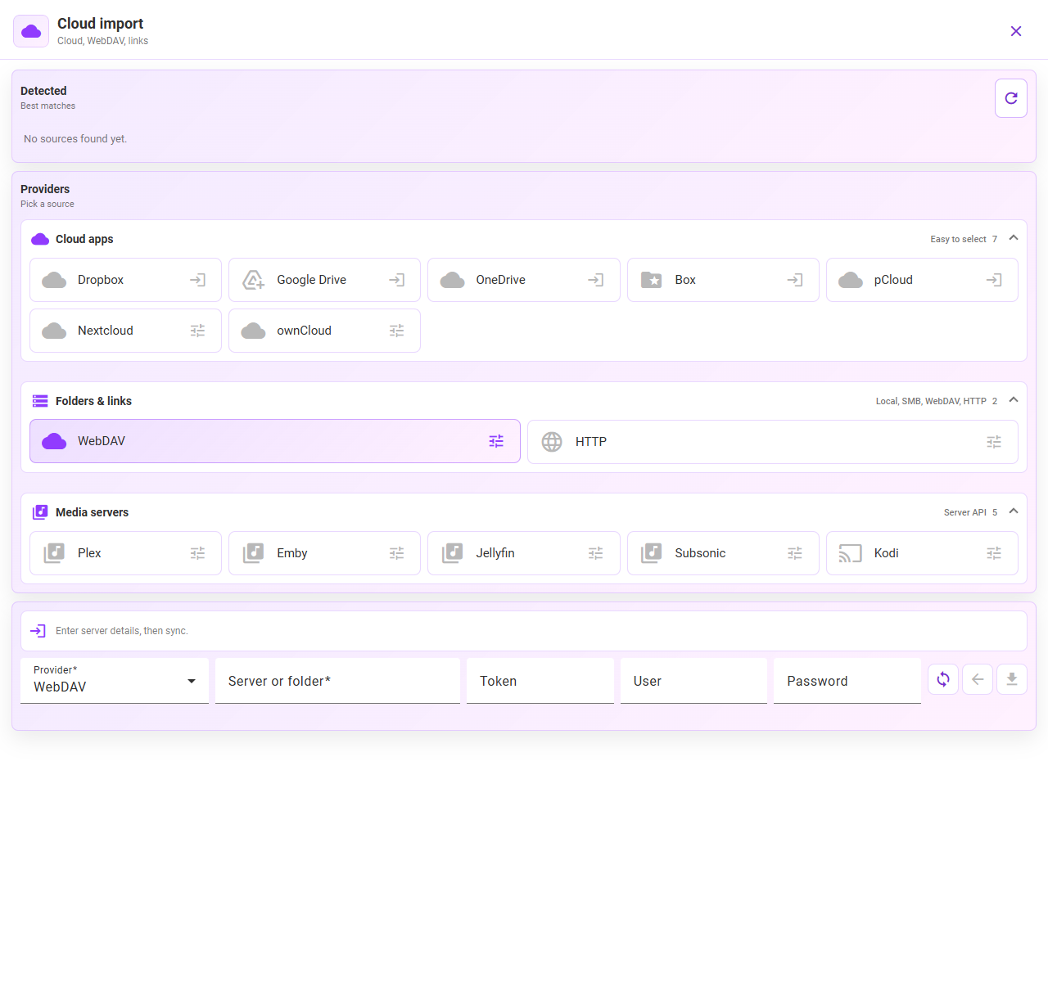Close the Cloud import dialog
The height and width of the screenshot is (982, 1048).
point(1016,31)
